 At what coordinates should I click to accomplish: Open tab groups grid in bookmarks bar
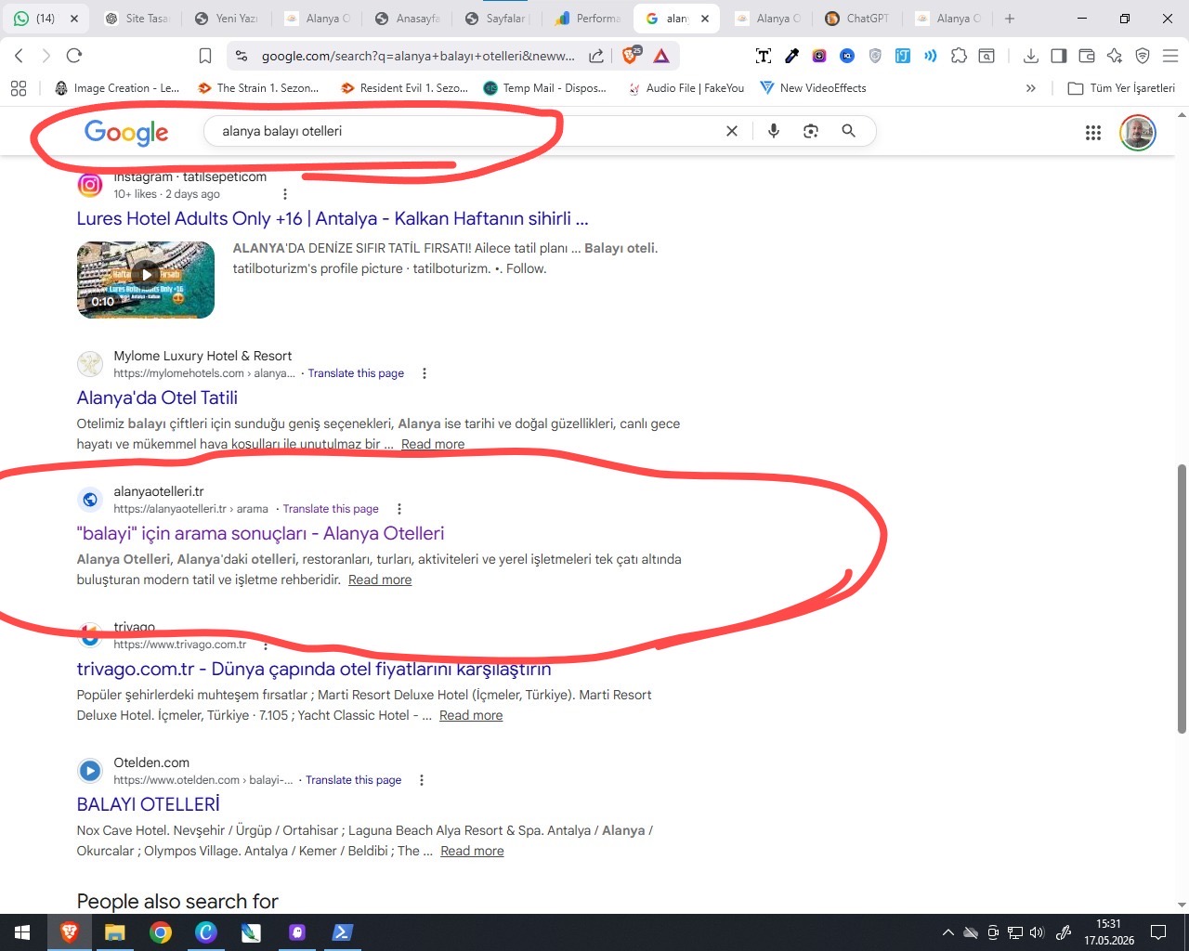coord(19,88)
